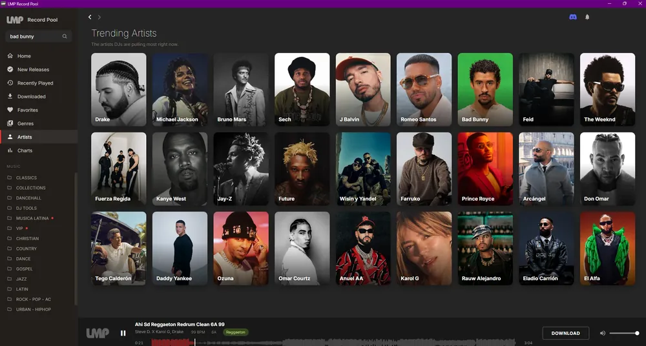Open Rauw Alejandro artist card
This screenshot has height=346, width=646.
[x=485, y=249]
